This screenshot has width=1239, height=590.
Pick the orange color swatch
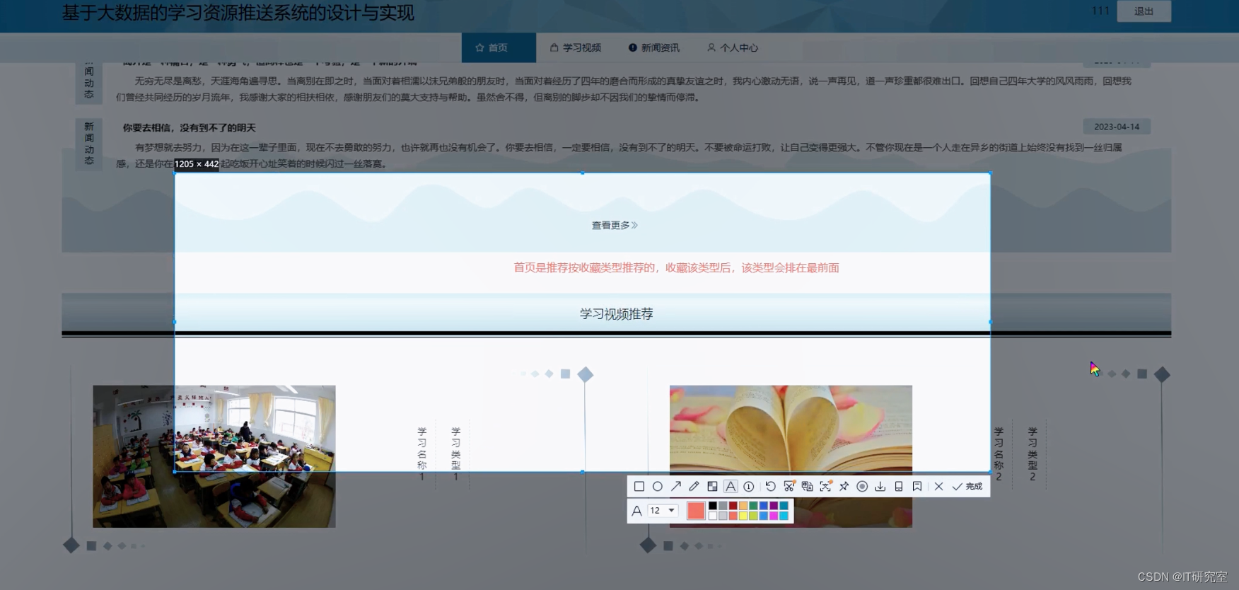743,506
